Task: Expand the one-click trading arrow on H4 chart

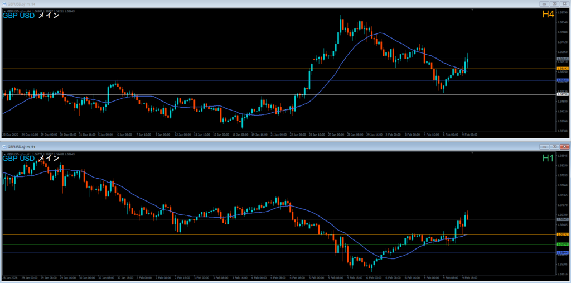Action: pyautogui.click(x=5, y=10)
